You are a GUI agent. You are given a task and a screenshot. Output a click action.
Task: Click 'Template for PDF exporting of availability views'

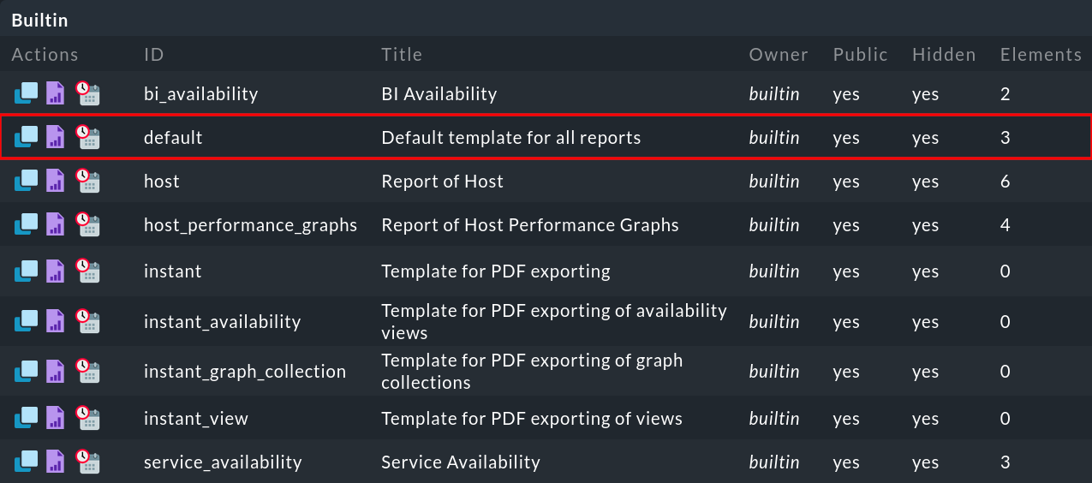coord(554,321)
